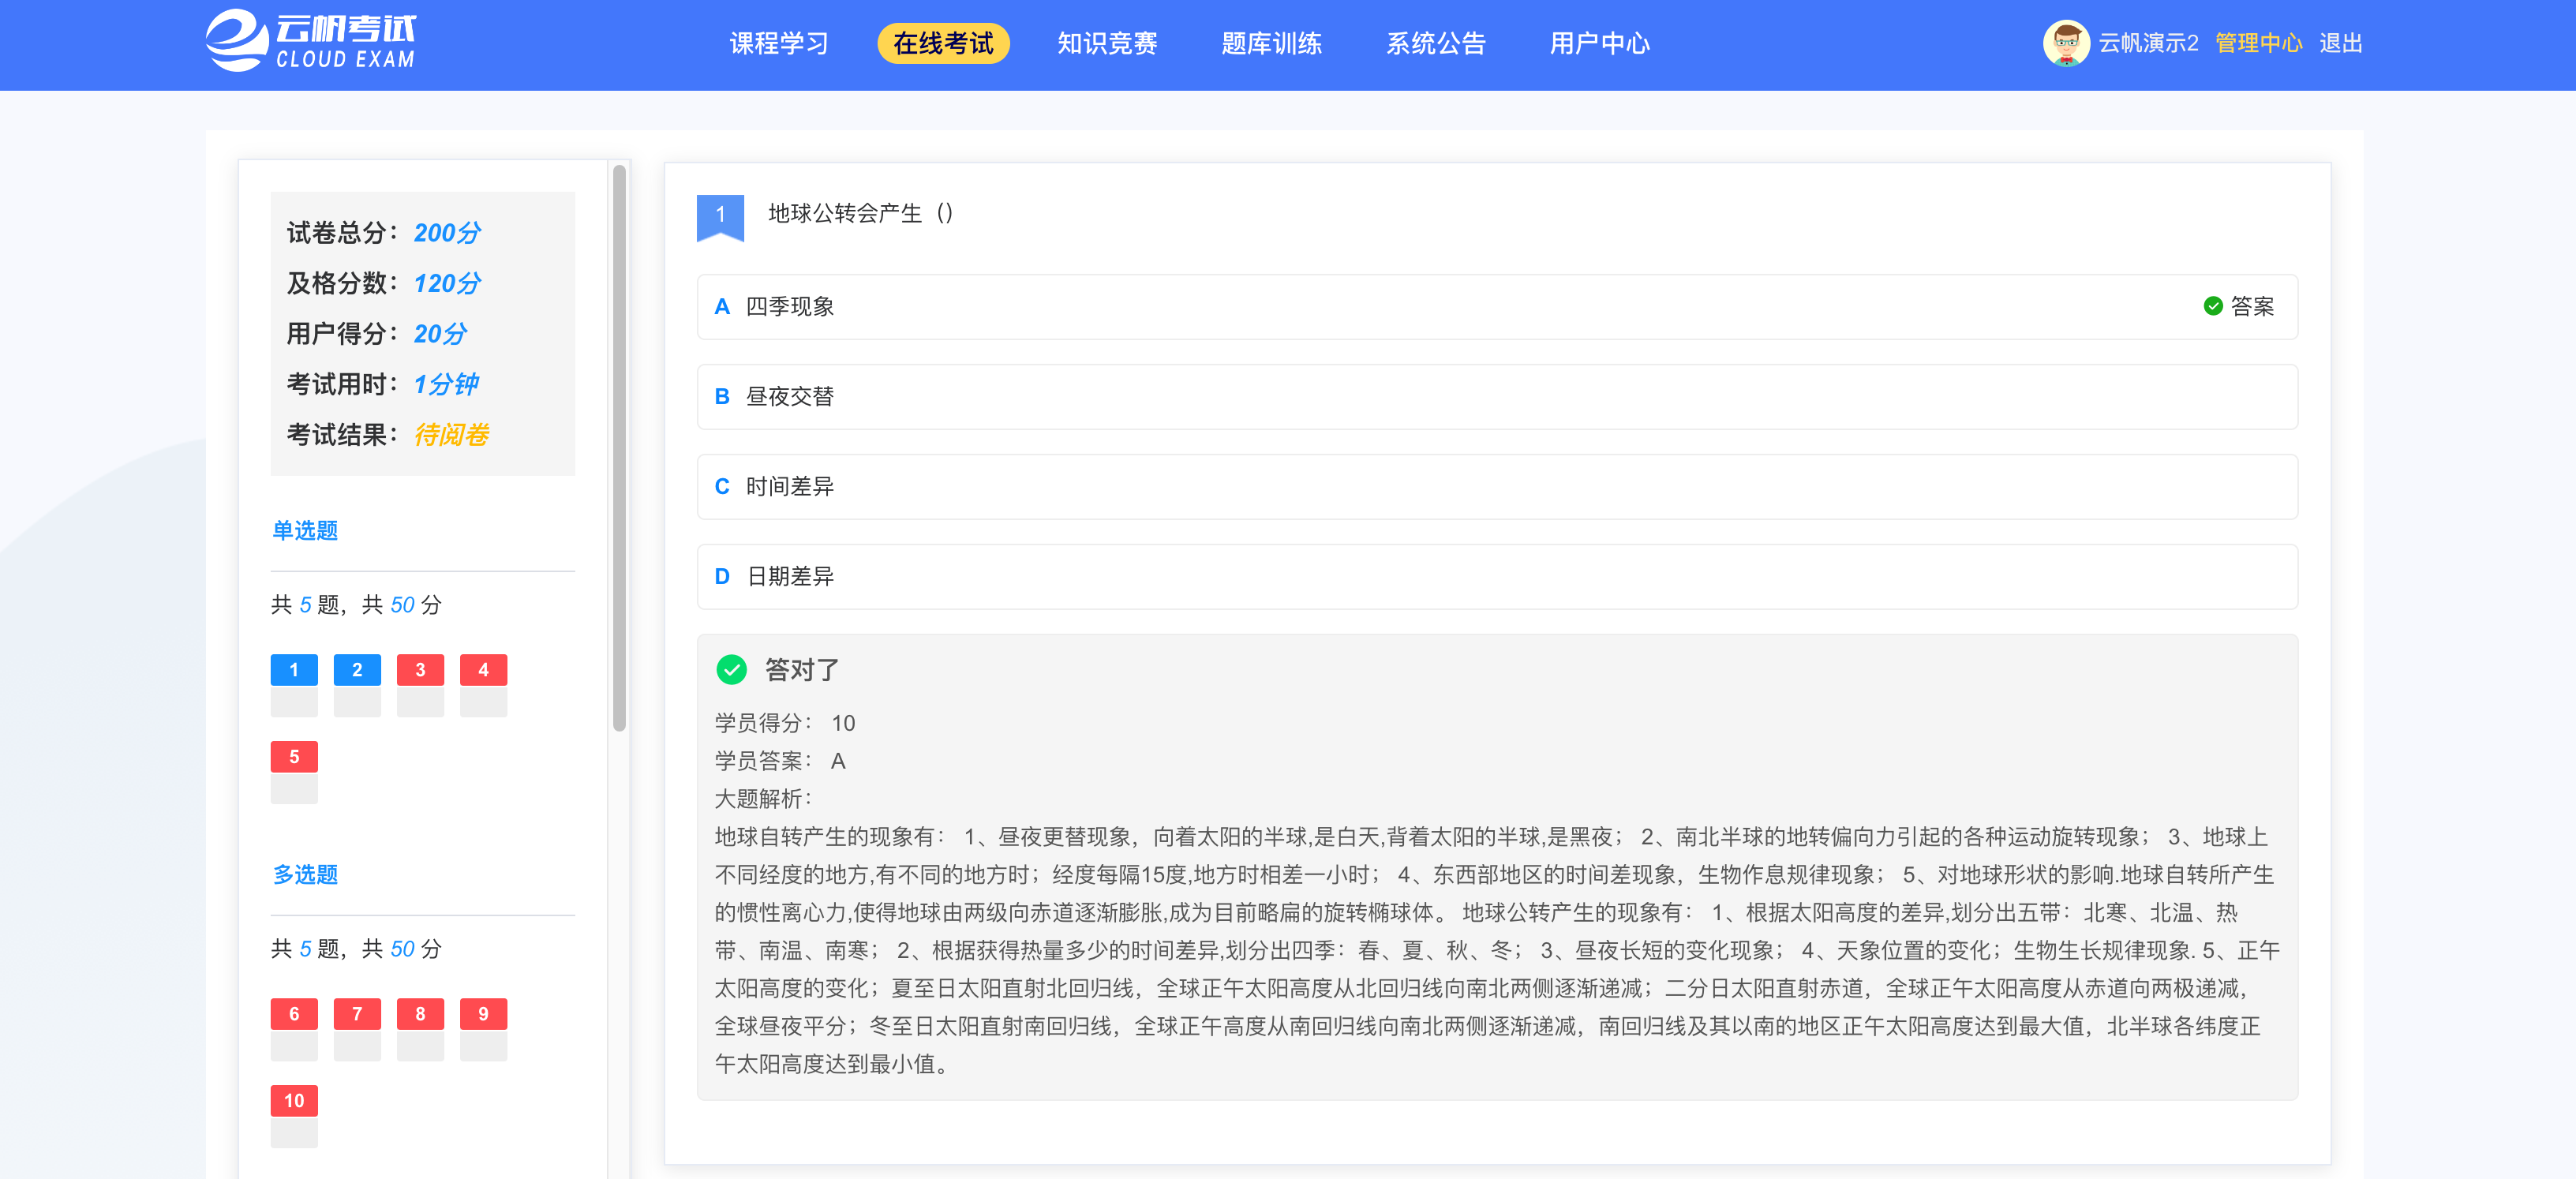Open 系统公告 in navigation
This screenshot has width=2576, height=1179.
(x=1435, y=43)
